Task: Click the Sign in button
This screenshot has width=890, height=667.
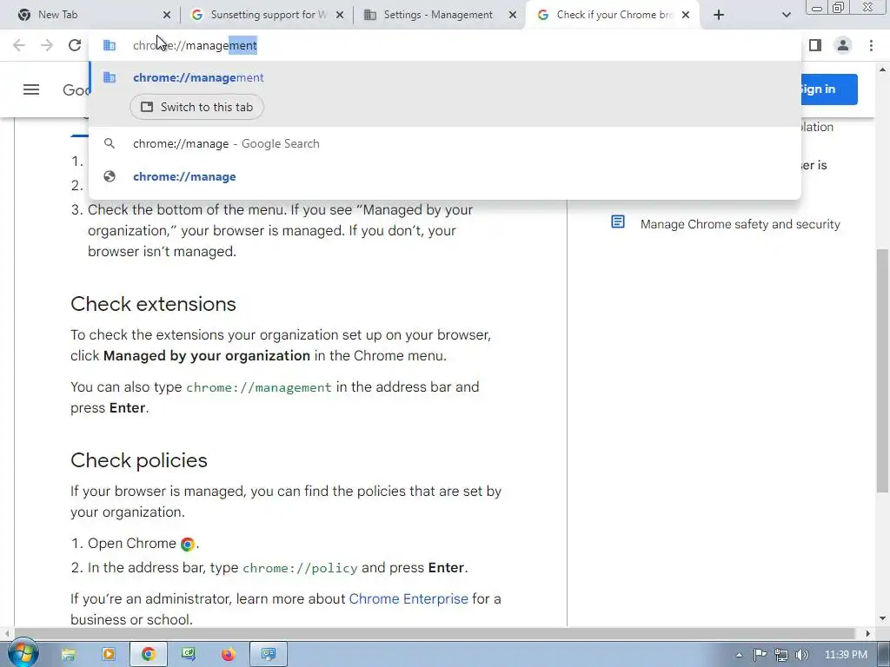Action: [827, 89]
